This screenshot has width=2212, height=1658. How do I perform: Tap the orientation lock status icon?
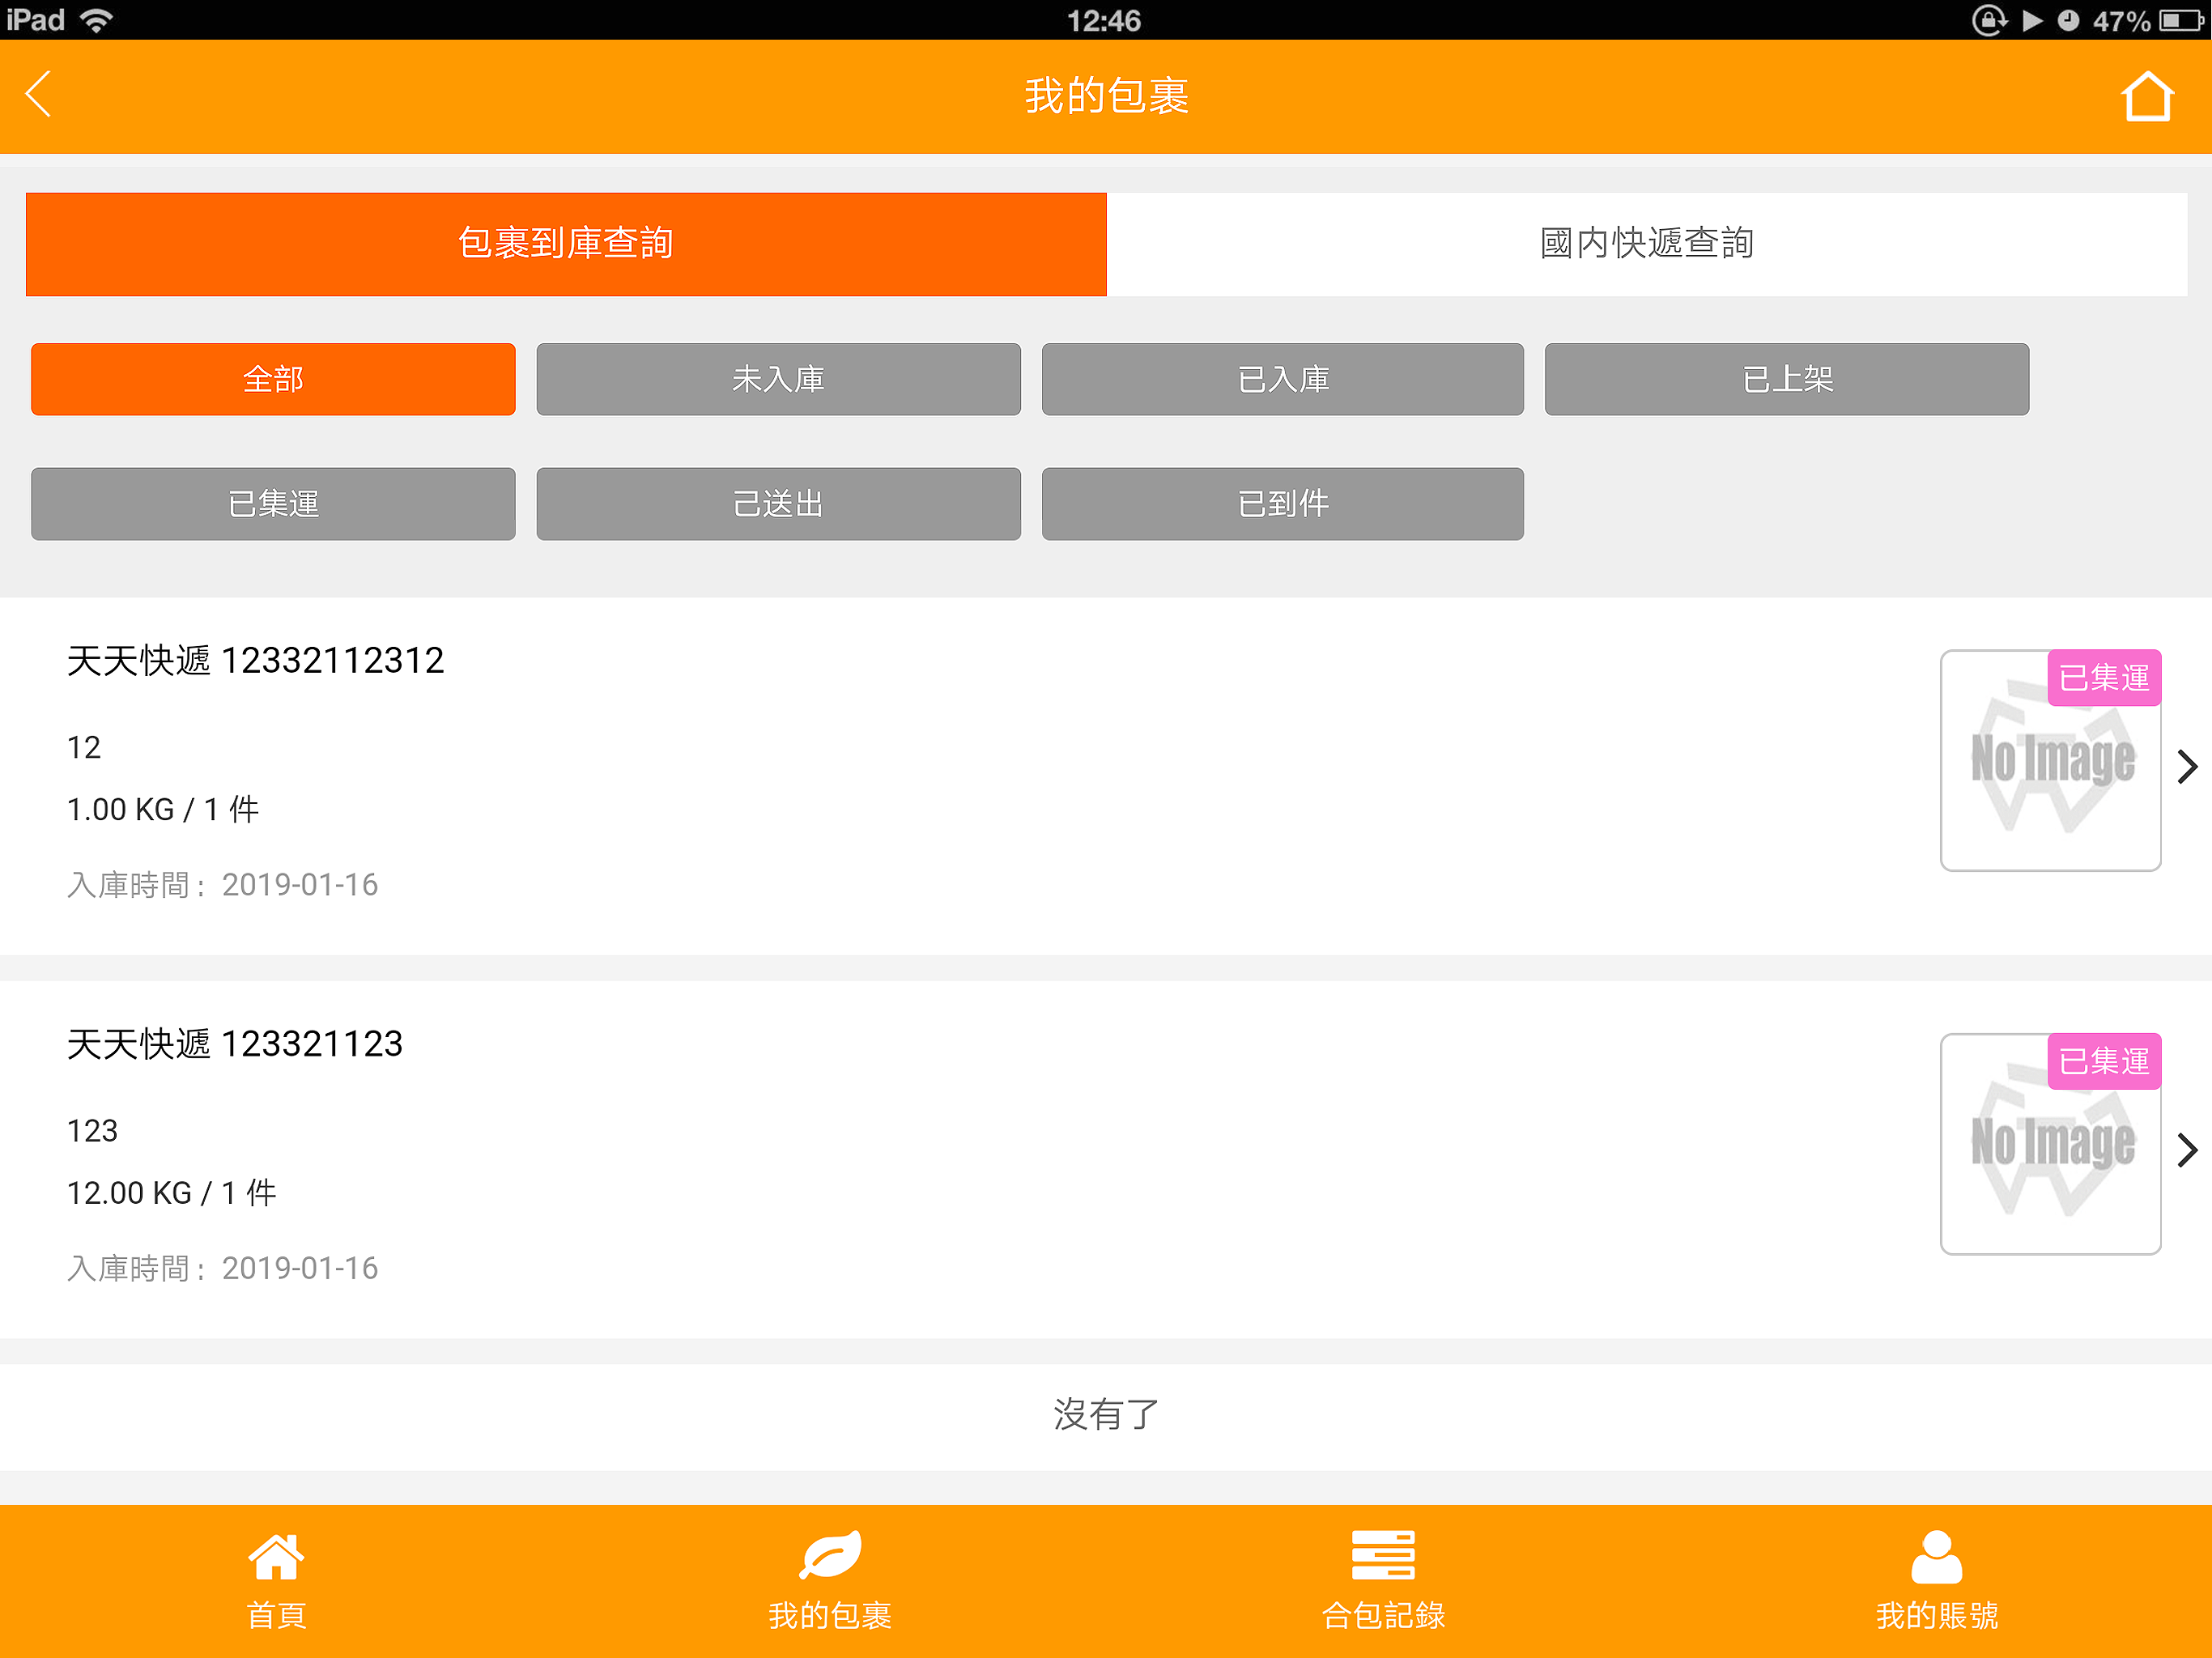click(1989, 20)
